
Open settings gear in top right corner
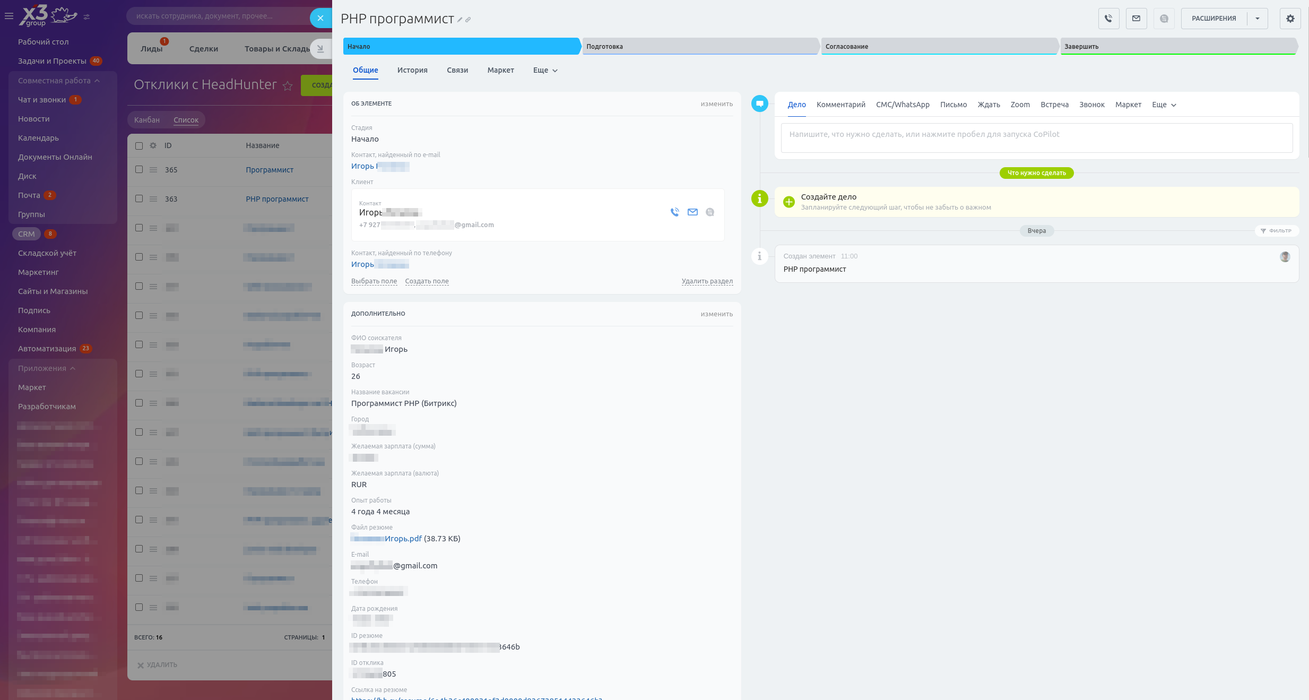1290,19
